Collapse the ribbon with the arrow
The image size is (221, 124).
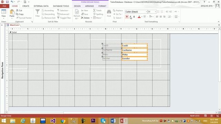(x=219, y=22)
